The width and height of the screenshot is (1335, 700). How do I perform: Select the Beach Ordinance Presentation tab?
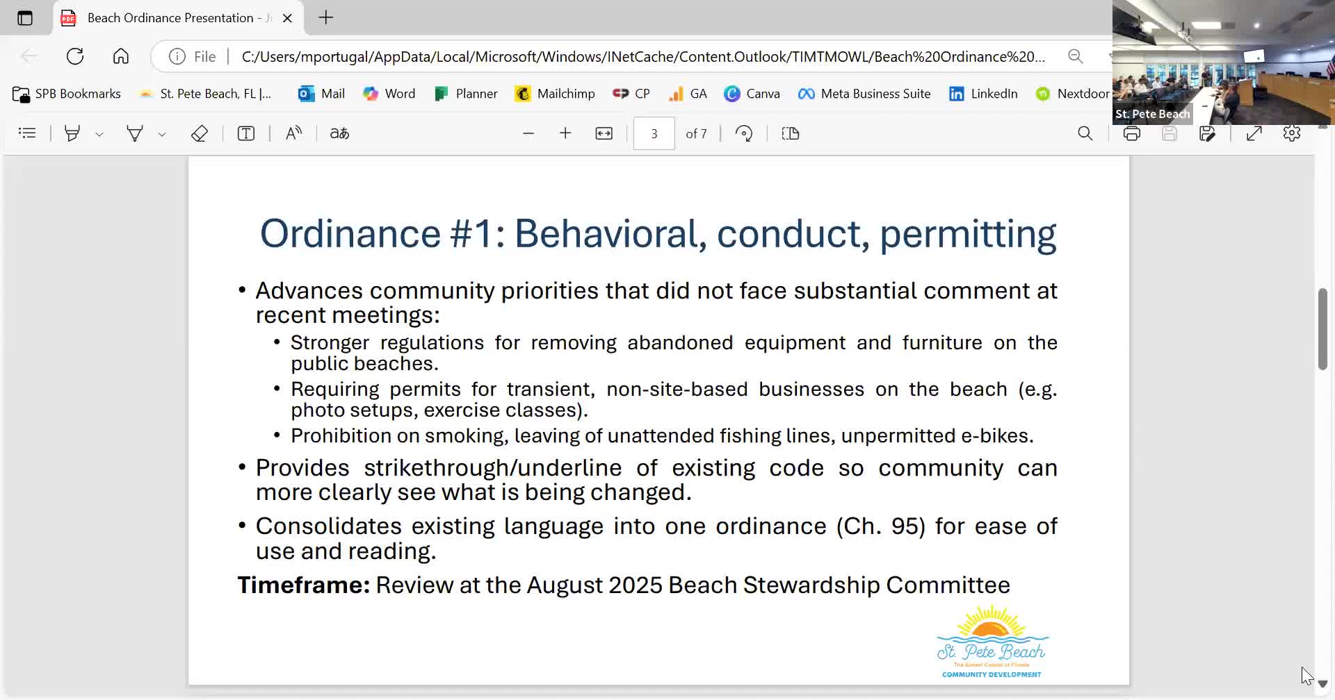tap(177, 18)
